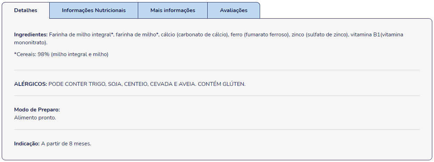Show the Avaliações tab

coord(234,10)
